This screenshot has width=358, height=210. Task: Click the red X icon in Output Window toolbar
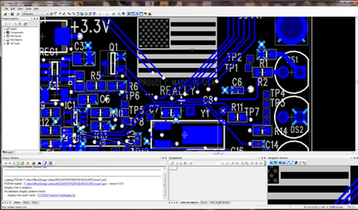point(28,163)
